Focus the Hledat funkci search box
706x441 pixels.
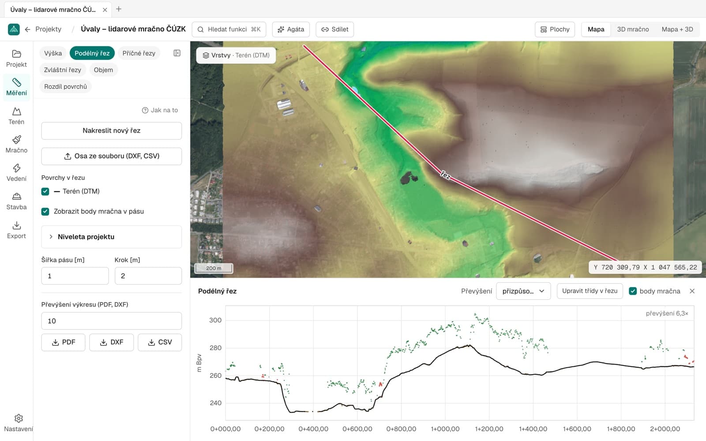click(229, 29)
